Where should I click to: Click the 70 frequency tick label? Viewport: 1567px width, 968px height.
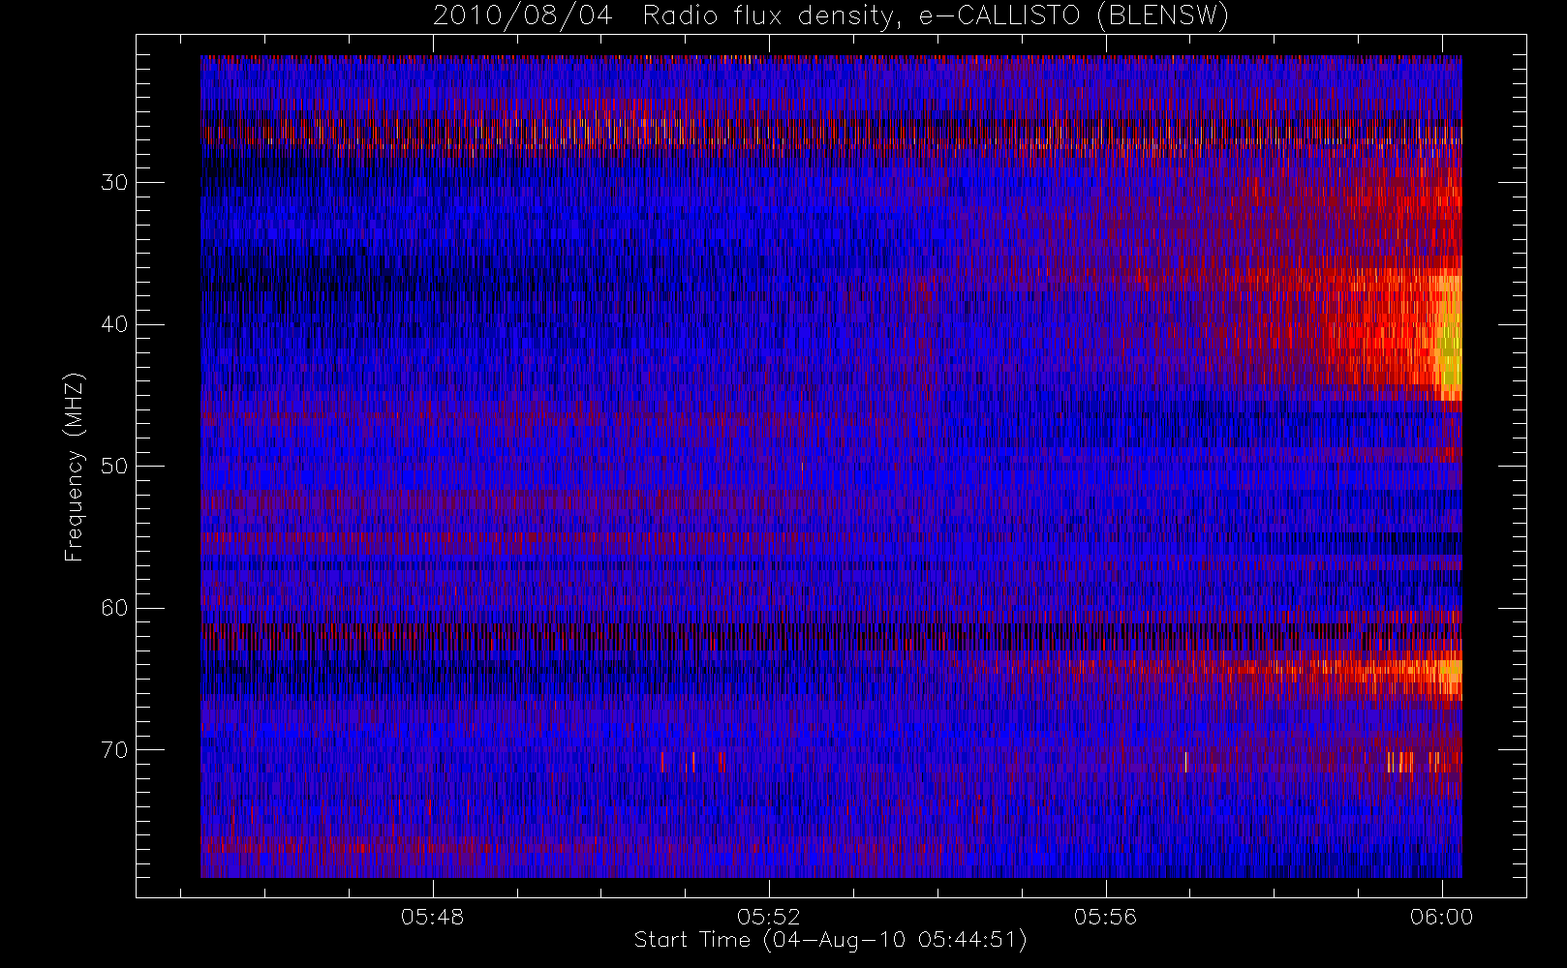tap(114, 750)
